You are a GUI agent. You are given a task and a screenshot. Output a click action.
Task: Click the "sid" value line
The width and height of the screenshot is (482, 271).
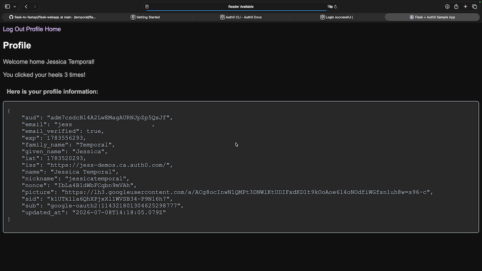click(97, 199)
